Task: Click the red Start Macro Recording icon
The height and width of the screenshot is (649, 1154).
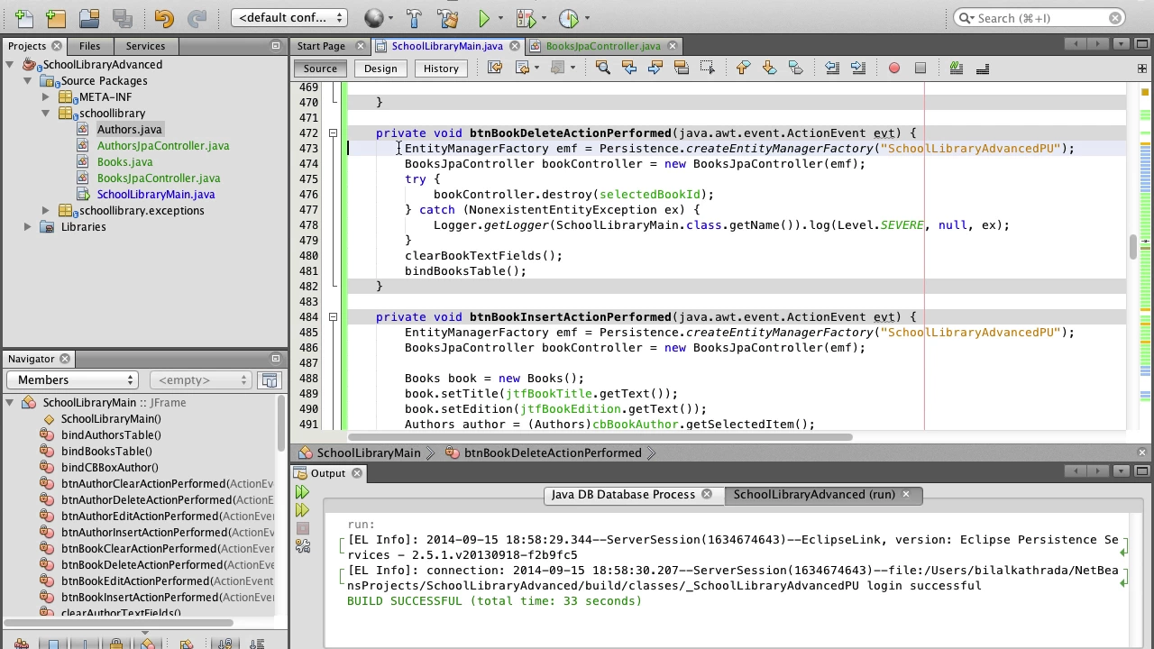Action: pyautogui.click(x=894, y=68)
